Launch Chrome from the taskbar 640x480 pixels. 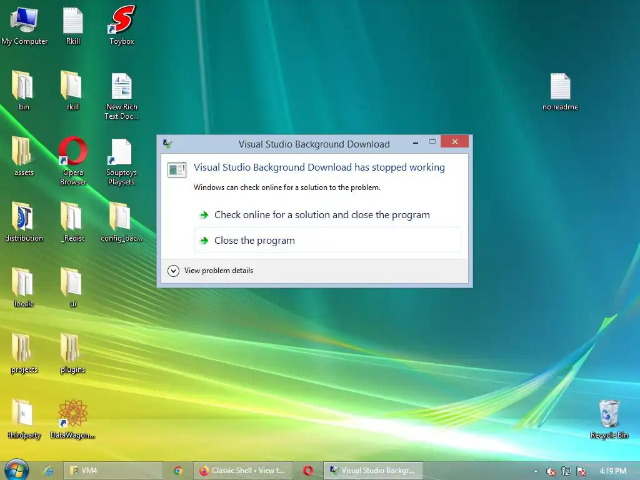(178, 471)
